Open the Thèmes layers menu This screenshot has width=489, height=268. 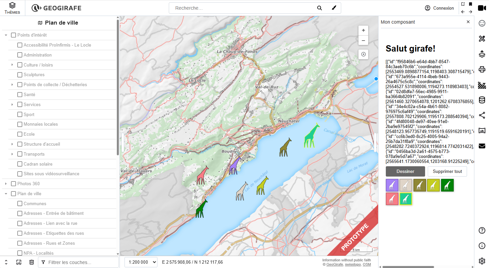point(12,8)
